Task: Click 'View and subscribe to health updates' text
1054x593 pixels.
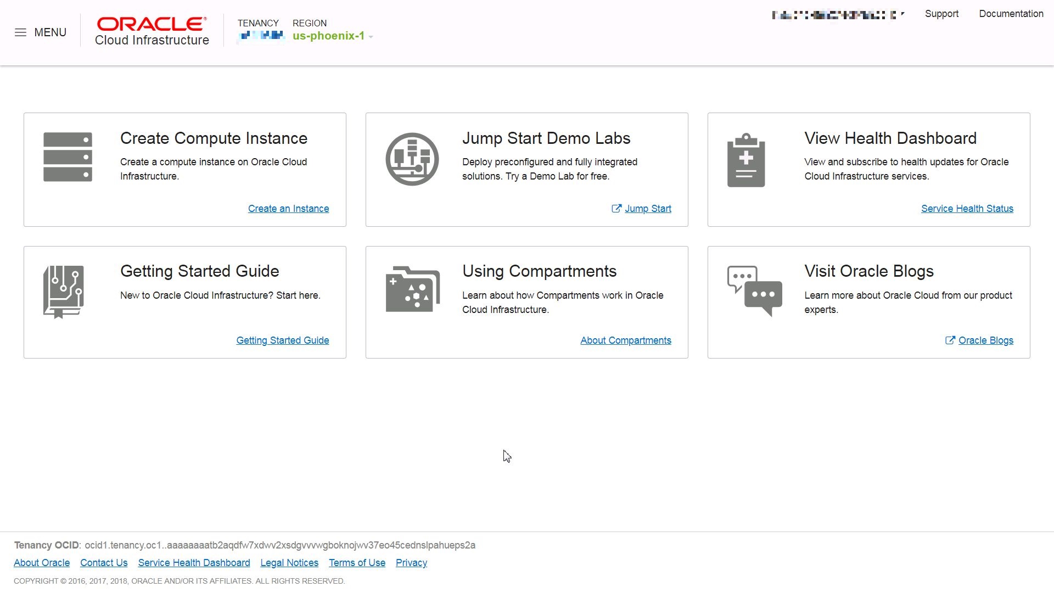Action: pos(906,169)
